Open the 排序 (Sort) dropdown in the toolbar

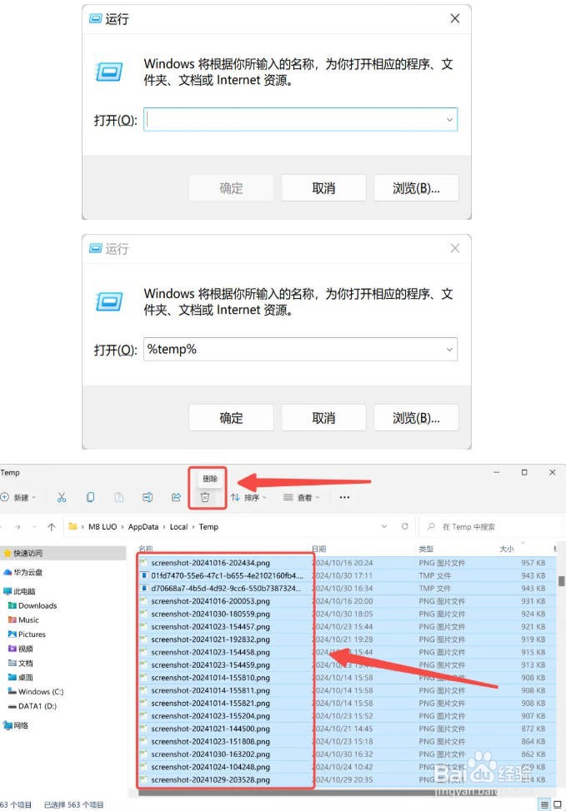[248, 498]
